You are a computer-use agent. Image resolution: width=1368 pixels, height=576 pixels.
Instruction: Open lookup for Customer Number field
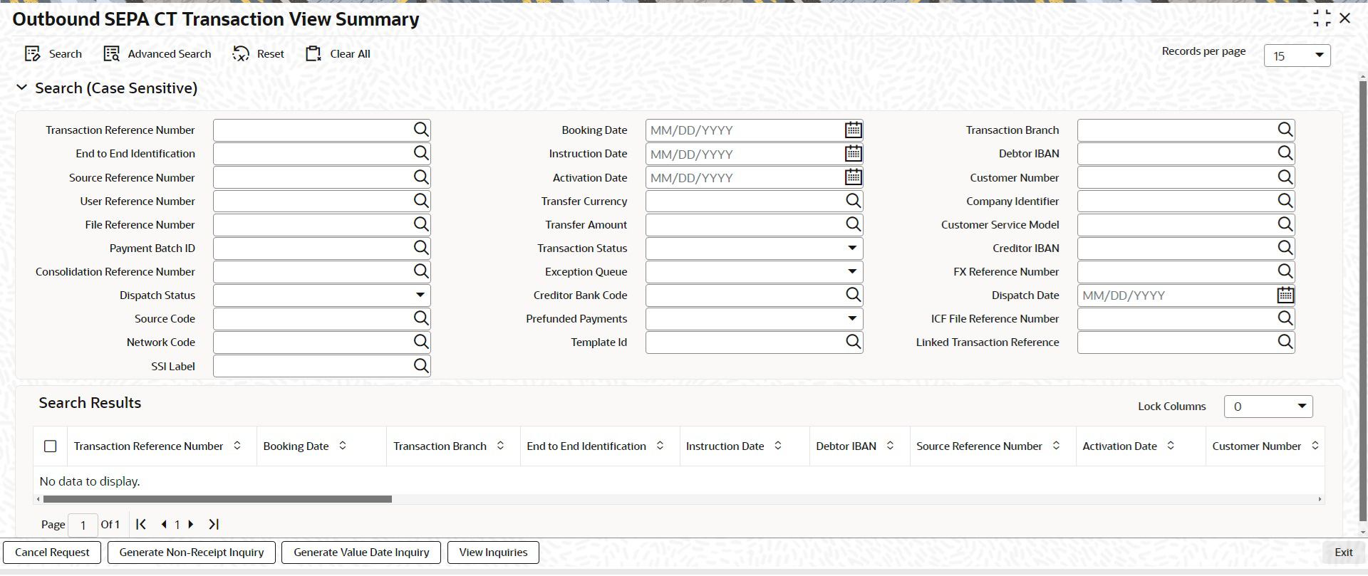tap(1285, 177)
